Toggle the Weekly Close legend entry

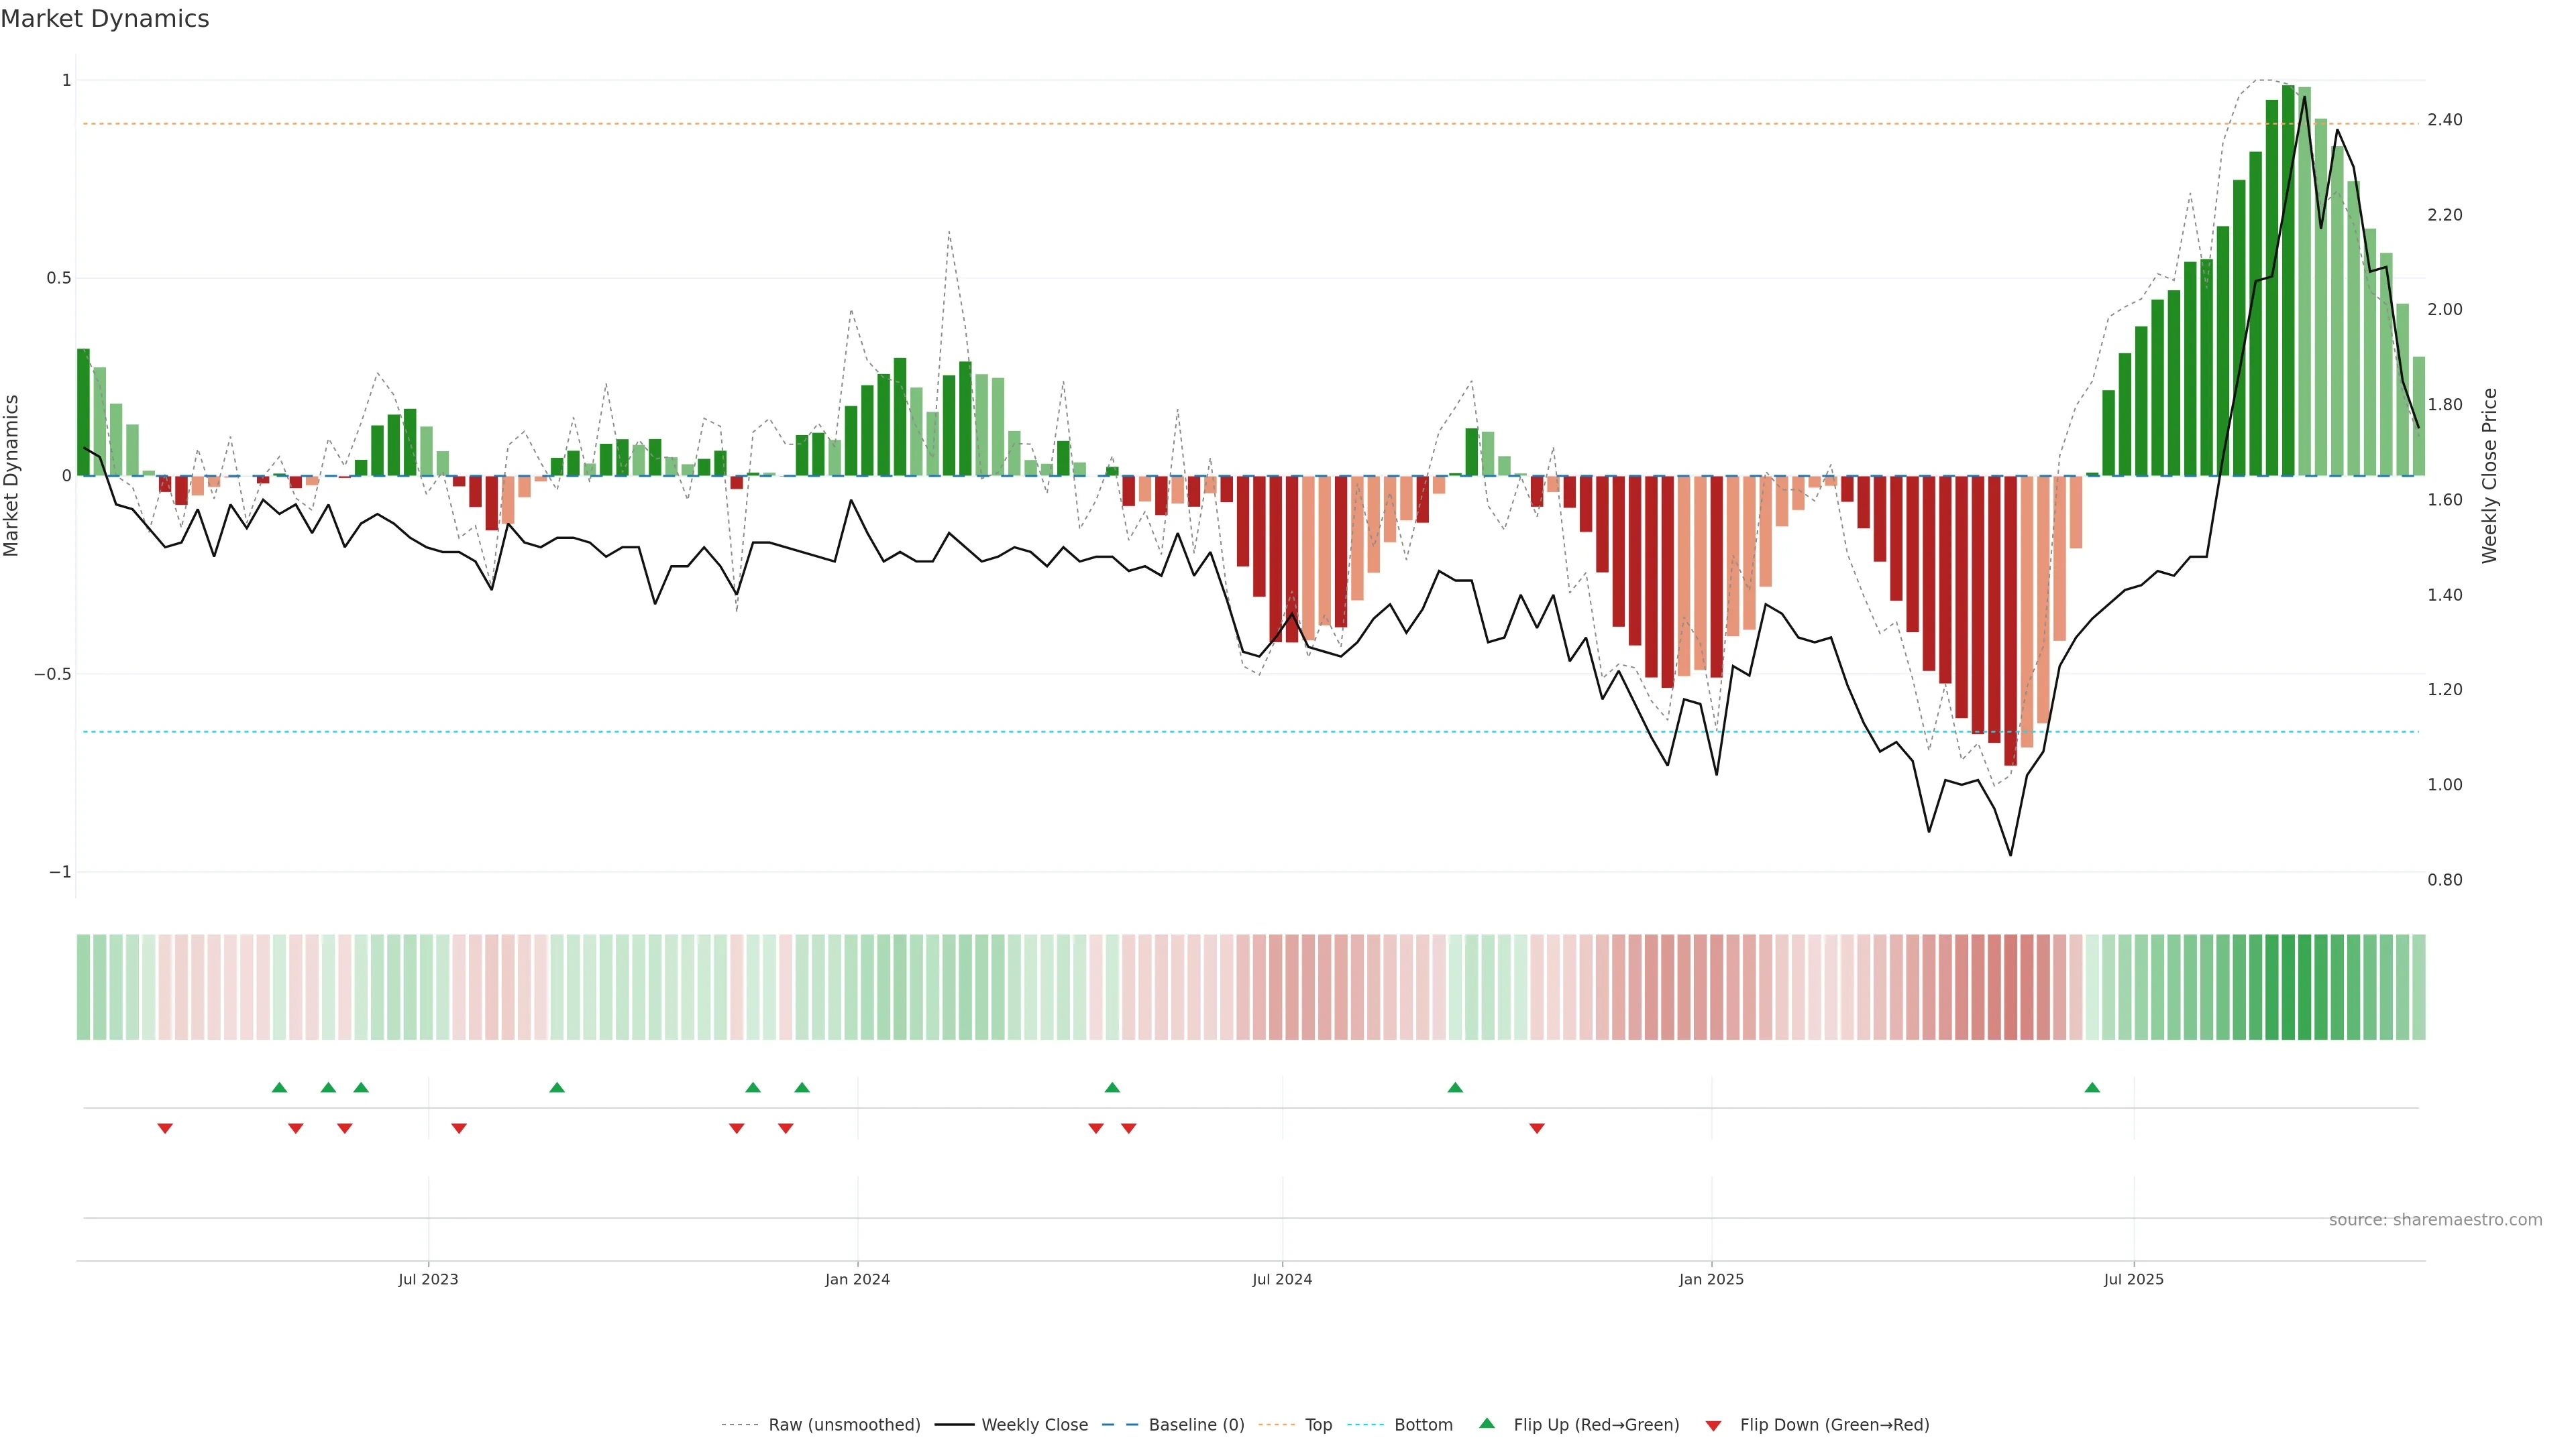pos(1034,1425)
